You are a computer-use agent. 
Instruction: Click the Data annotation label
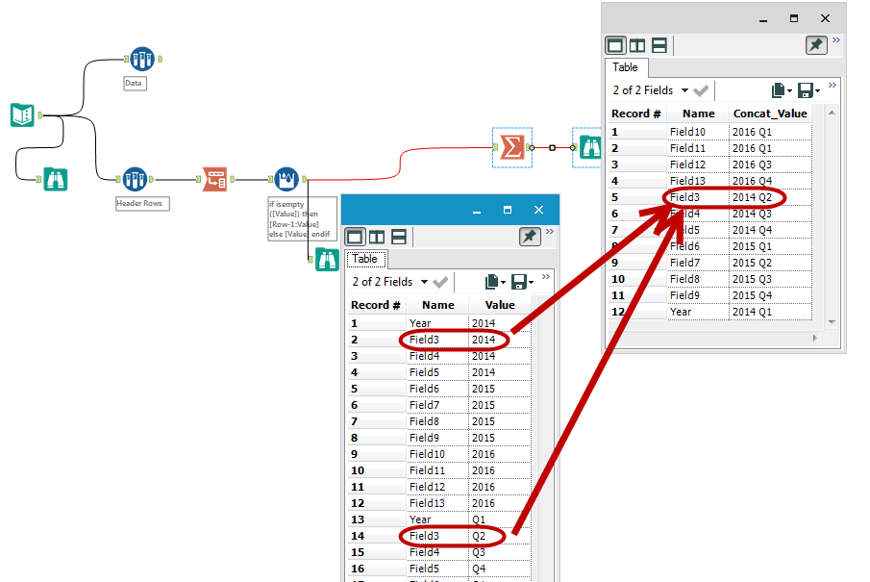[x=135, y=84]
